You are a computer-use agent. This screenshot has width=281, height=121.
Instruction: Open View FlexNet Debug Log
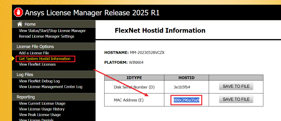point(39,81)
